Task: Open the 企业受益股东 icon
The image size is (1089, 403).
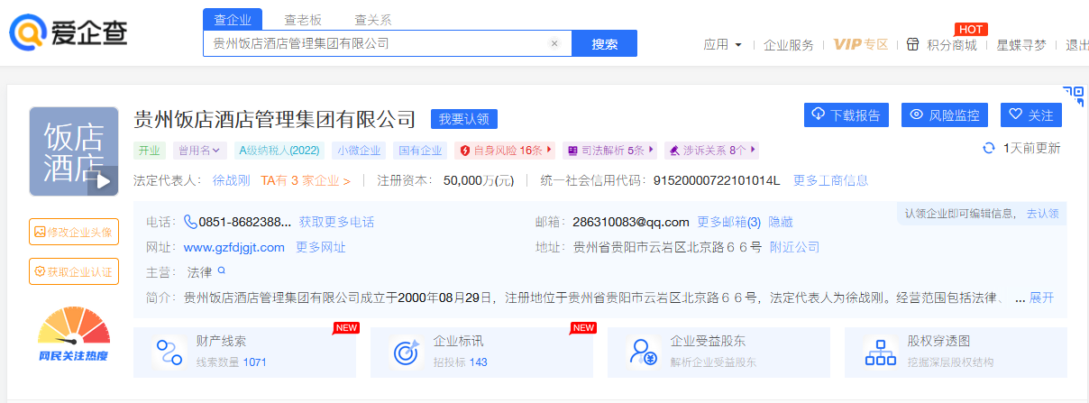Action: [x=642, y=352]
